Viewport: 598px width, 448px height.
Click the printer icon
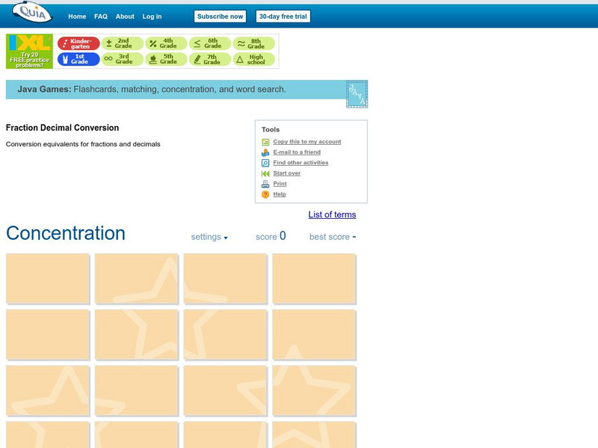coord(265,184)
